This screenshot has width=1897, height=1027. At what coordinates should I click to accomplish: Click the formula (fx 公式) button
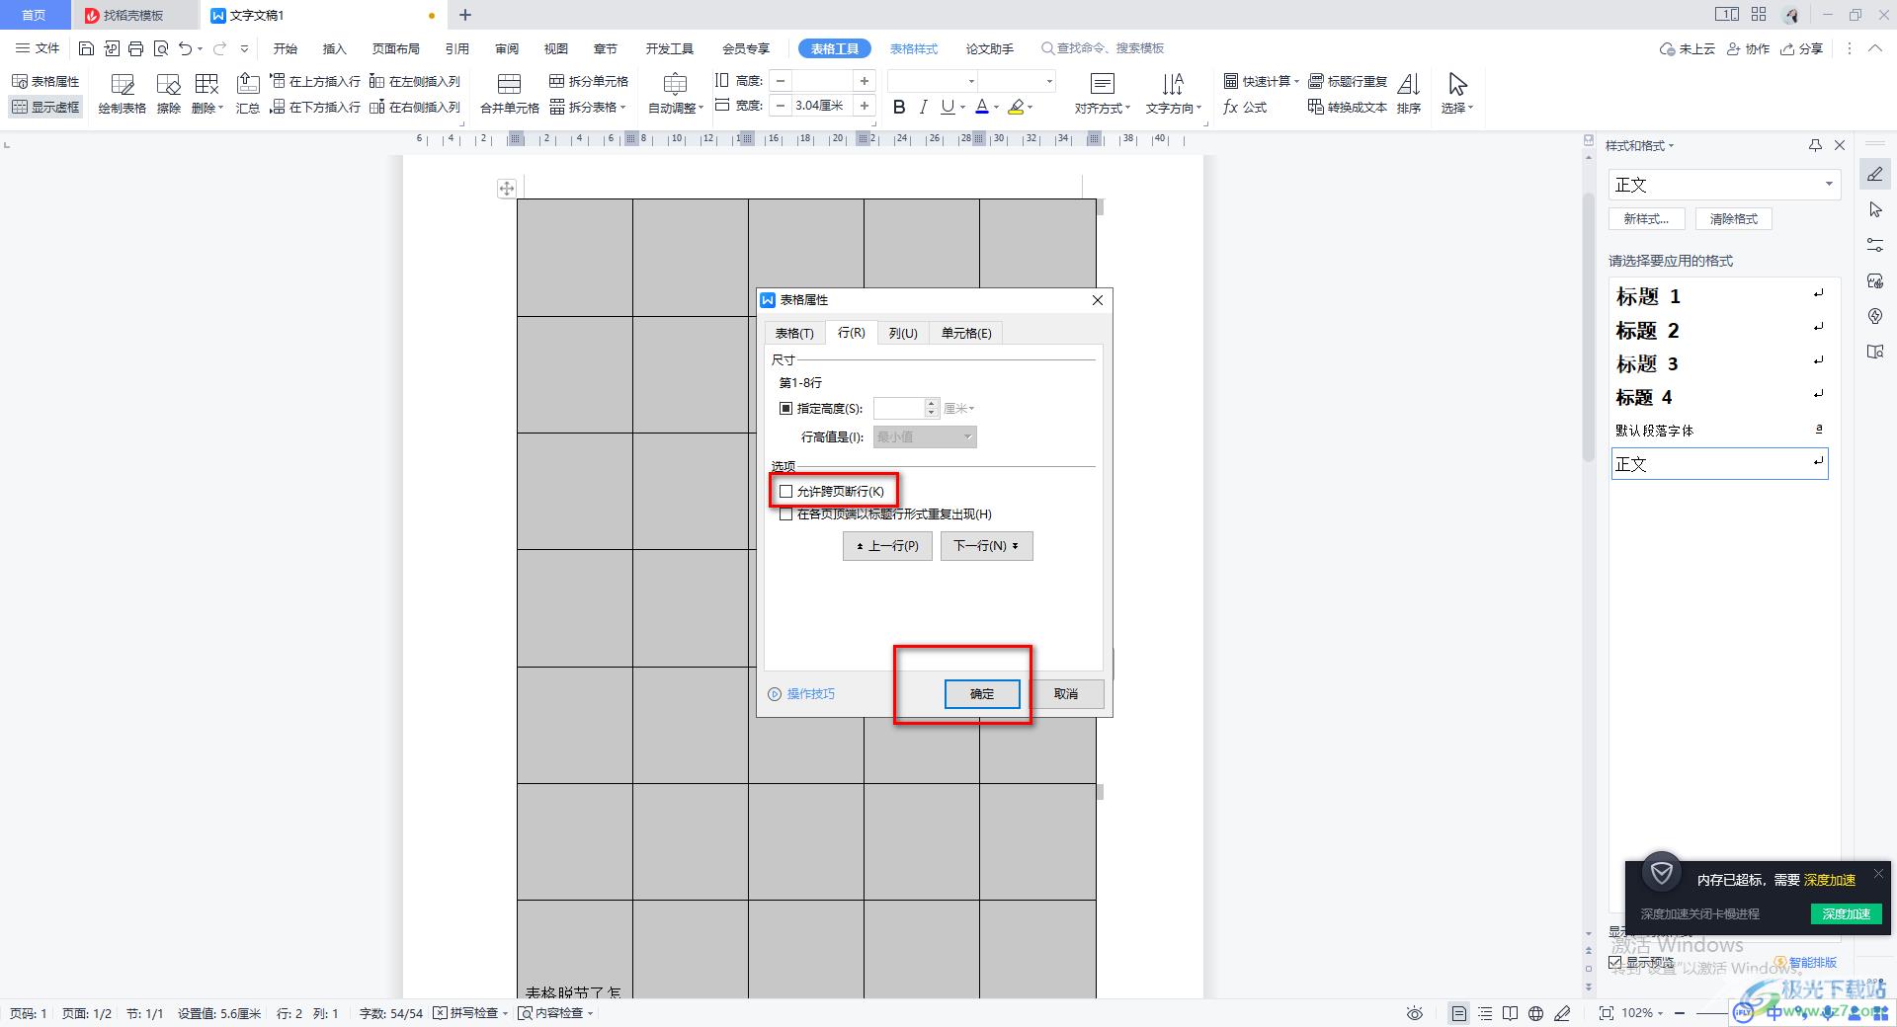click(x=1245, y=107)
